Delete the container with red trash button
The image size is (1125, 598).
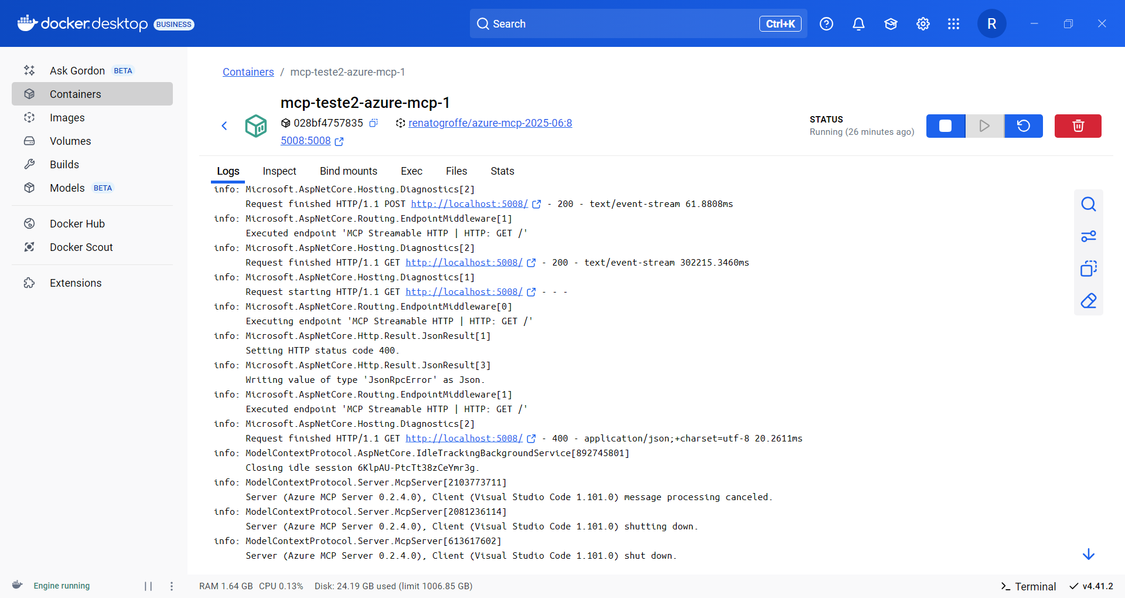(x=1078, y=125)
